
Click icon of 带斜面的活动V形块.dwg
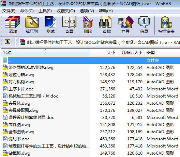pyautogui.click(x=5, y=67)
